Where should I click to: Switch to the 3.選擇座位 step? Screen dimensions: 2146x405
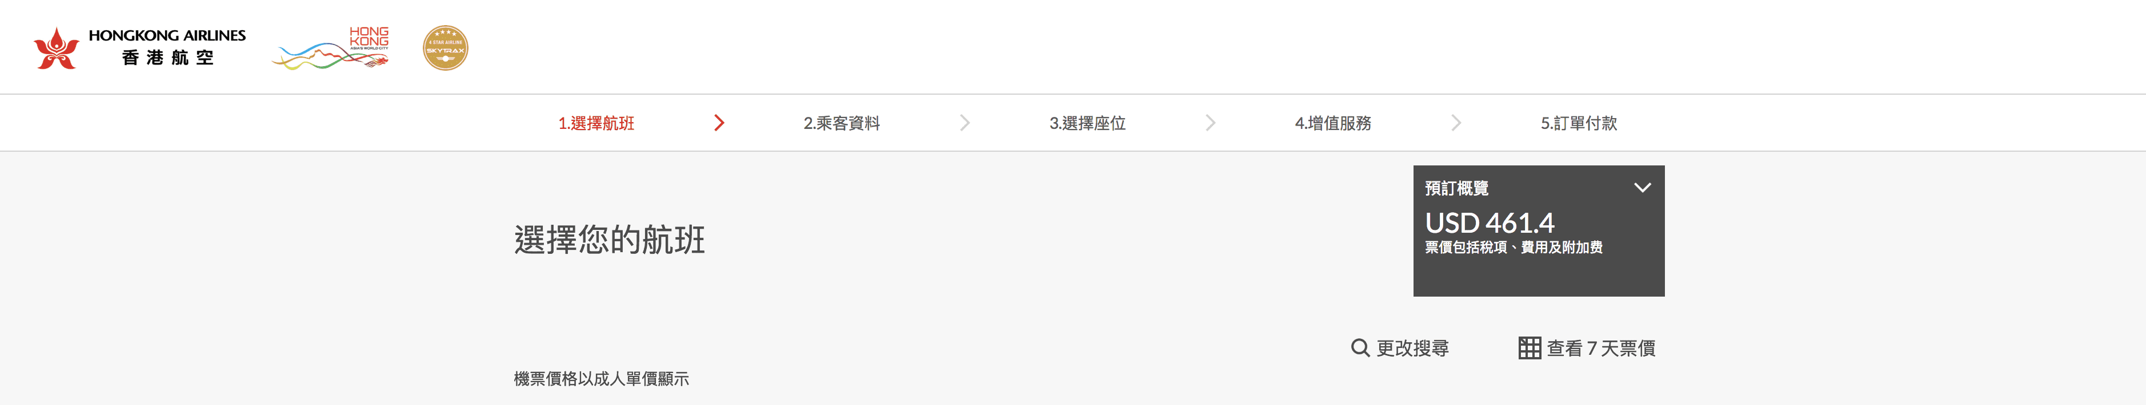click(1087, 123)
